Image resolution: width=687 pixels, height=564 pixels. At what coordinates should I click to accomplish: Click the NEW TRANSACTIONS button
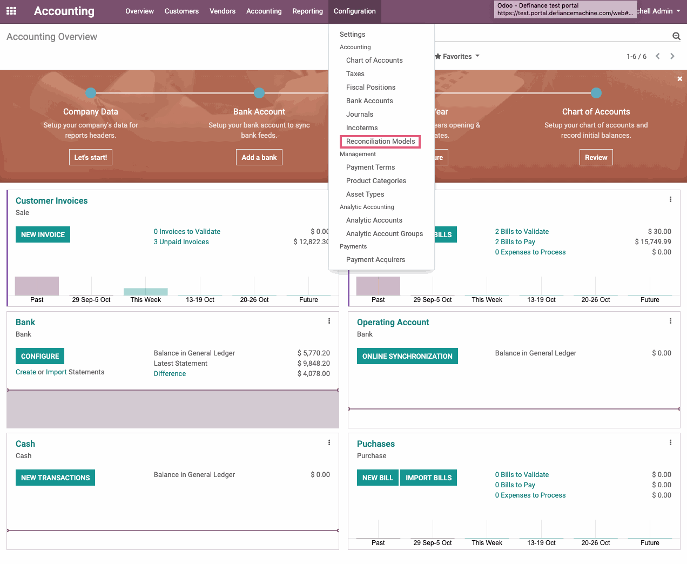55,478
